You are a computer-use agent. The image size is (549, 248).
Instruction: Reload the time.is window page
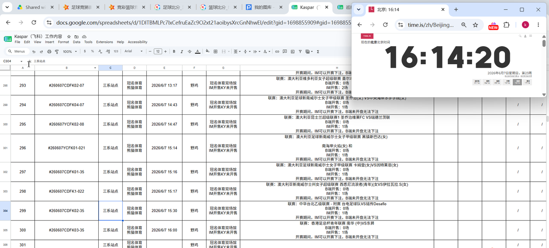385,25
